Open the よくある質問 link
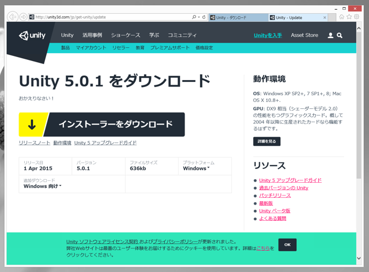 tap(273, 218)
